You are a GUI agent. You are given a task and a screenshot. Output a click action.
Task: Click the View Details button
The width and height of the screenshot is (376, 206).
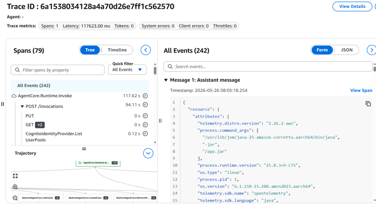tap(352, 7)
